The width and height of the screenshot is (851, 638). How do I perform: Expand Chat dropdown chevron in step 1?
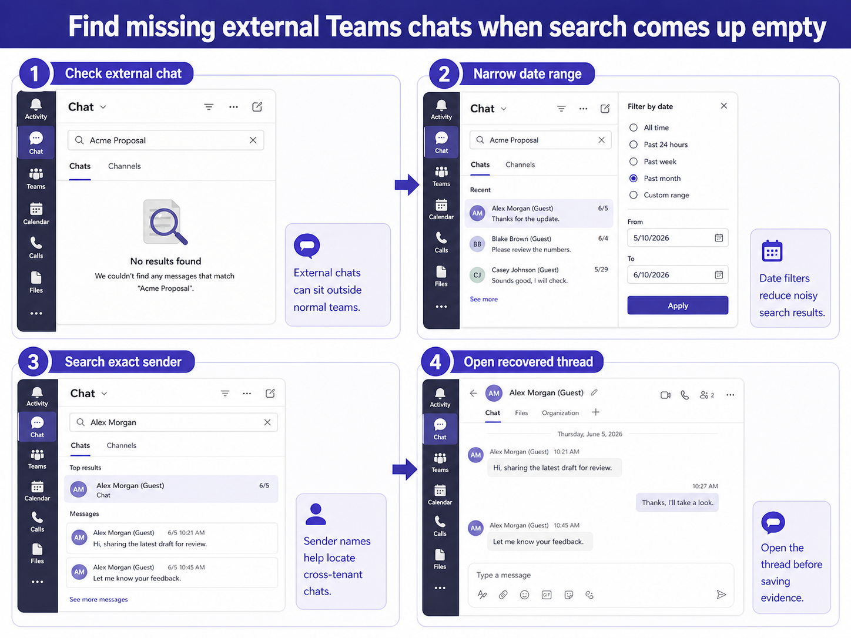click(x=103, y=107)
